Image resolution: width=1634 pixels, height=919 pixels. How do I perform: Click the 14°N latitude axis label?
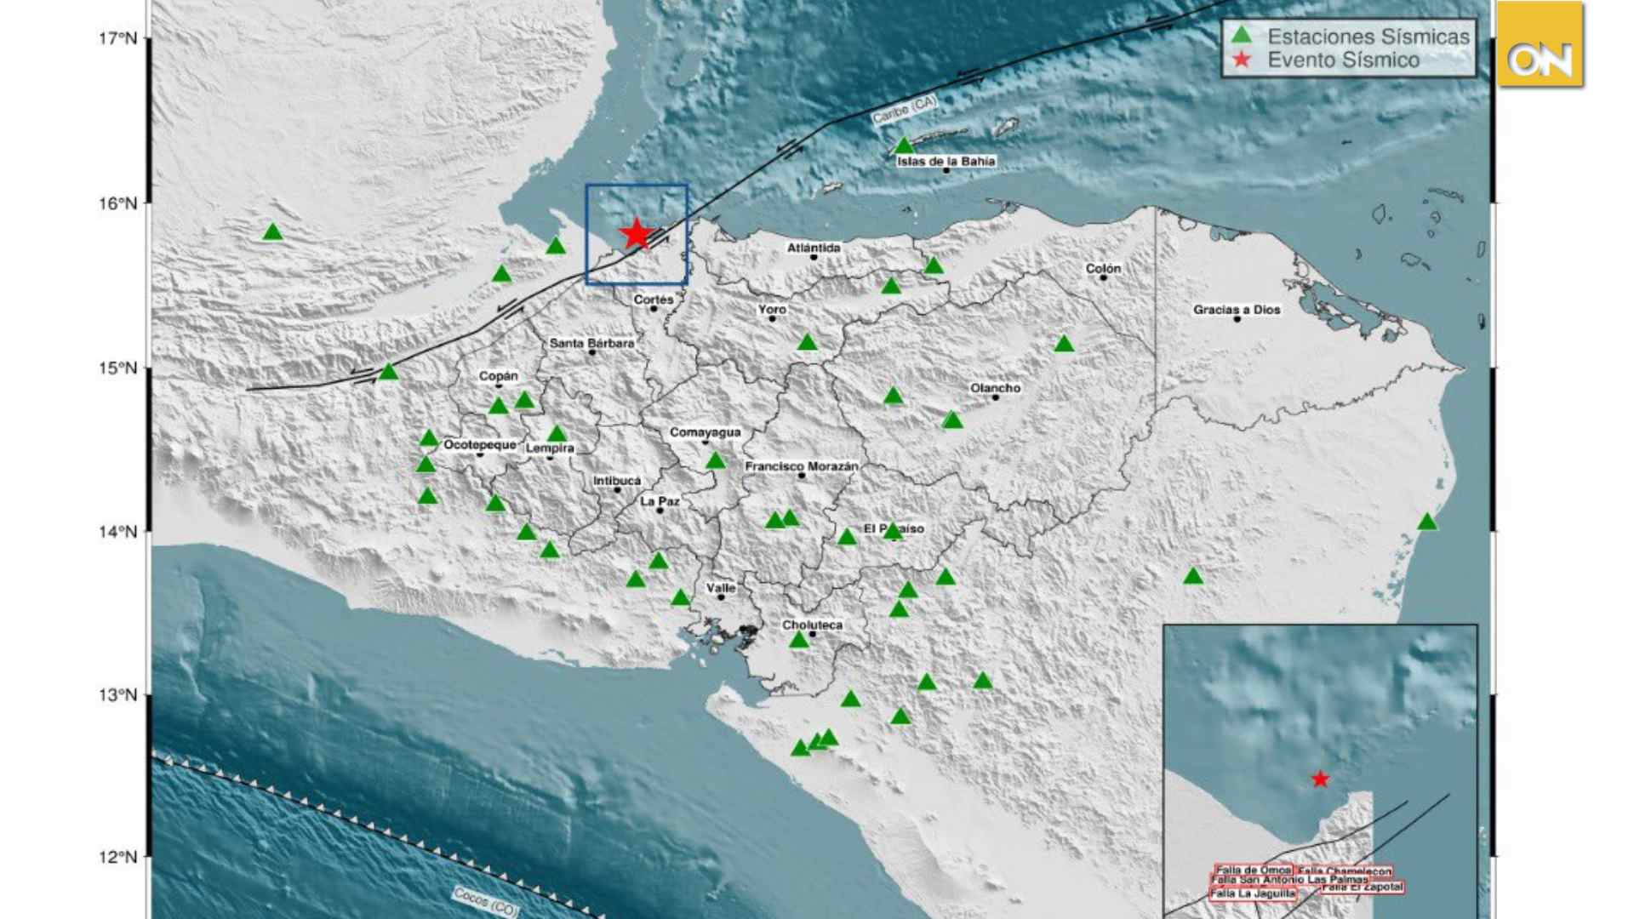117,531
